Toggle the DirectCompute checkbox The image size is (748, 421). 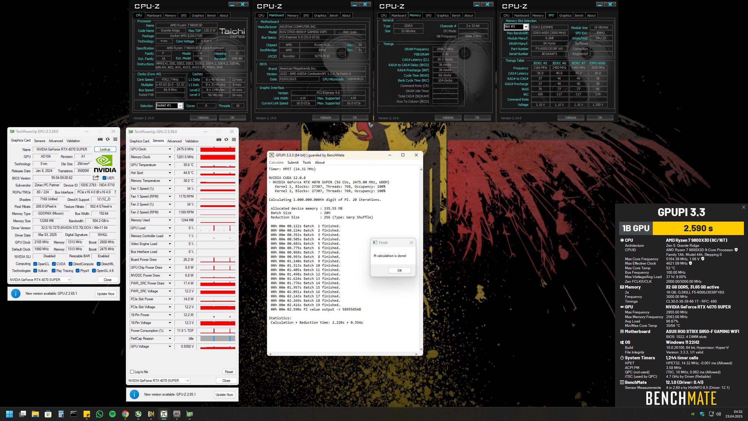[x=71, y=264]
